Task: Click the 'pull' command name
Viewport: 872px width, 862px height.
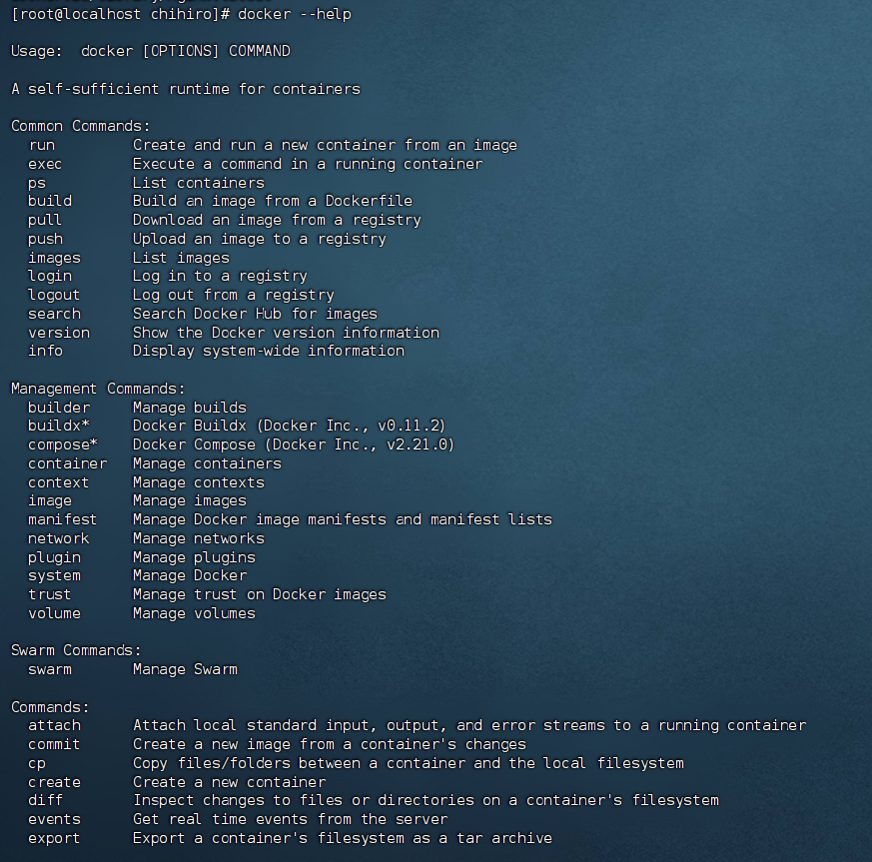Action: coord(45,220)
